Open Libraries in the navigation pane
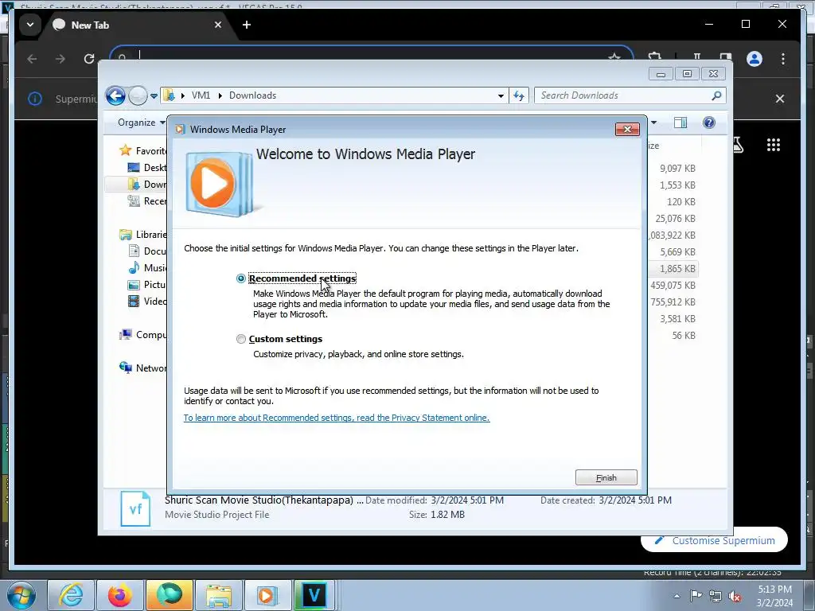This screenshot has height=611, width=815. 142,235
